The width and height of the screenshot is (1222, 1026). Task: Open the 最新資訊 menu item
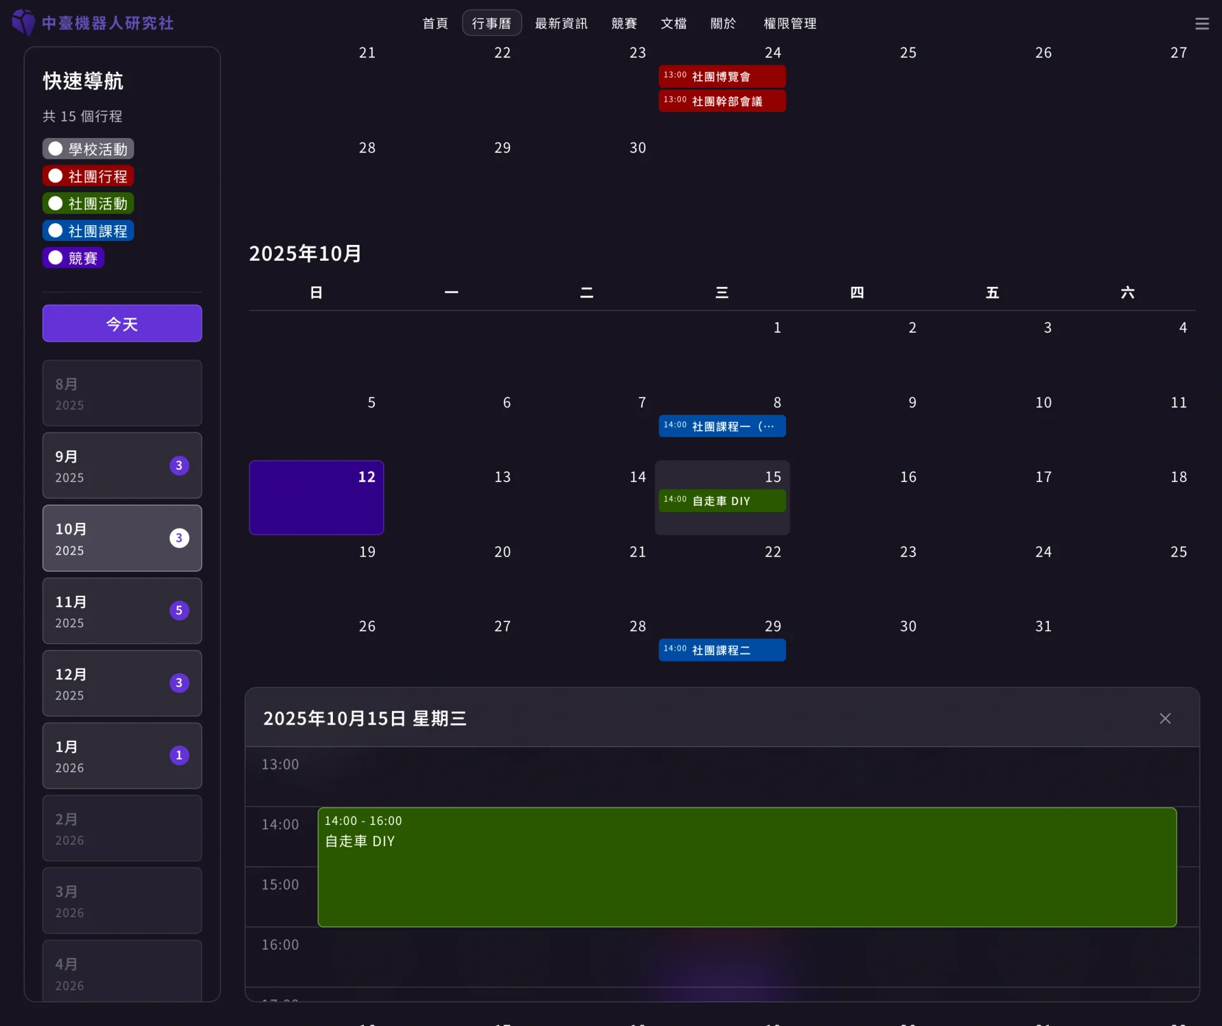coord(561,24)
